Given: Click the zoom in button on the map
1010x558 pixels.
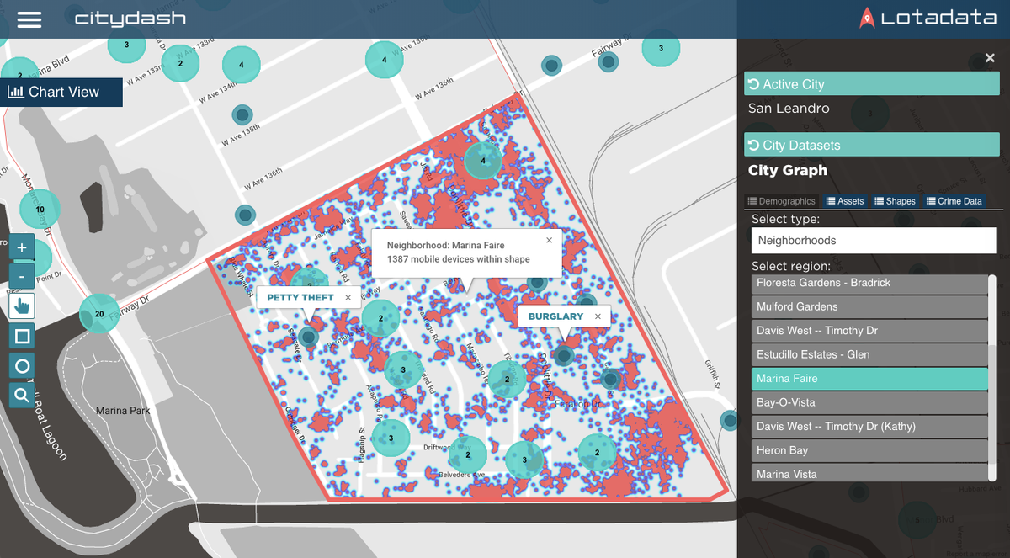Looking at the screenshot, I should click(x=21, y=247).
